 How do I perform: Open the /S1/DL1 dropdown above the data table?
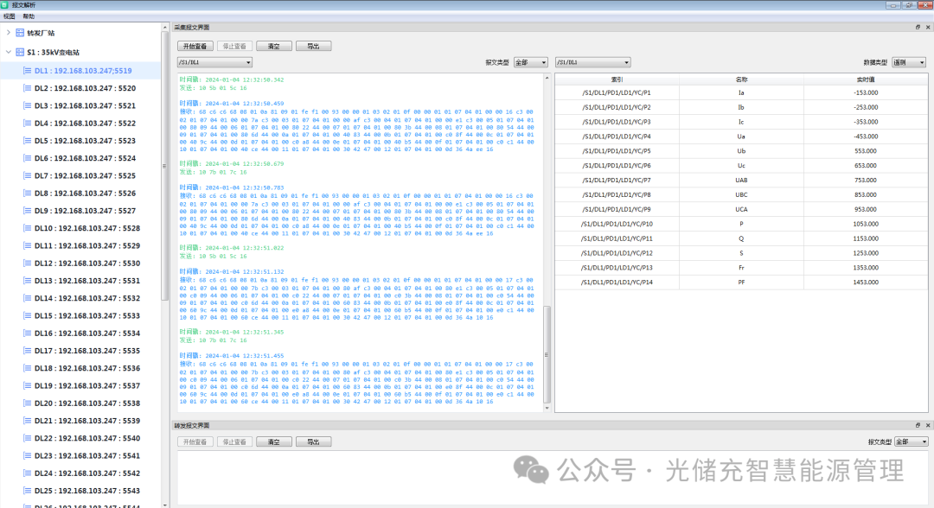592,62
